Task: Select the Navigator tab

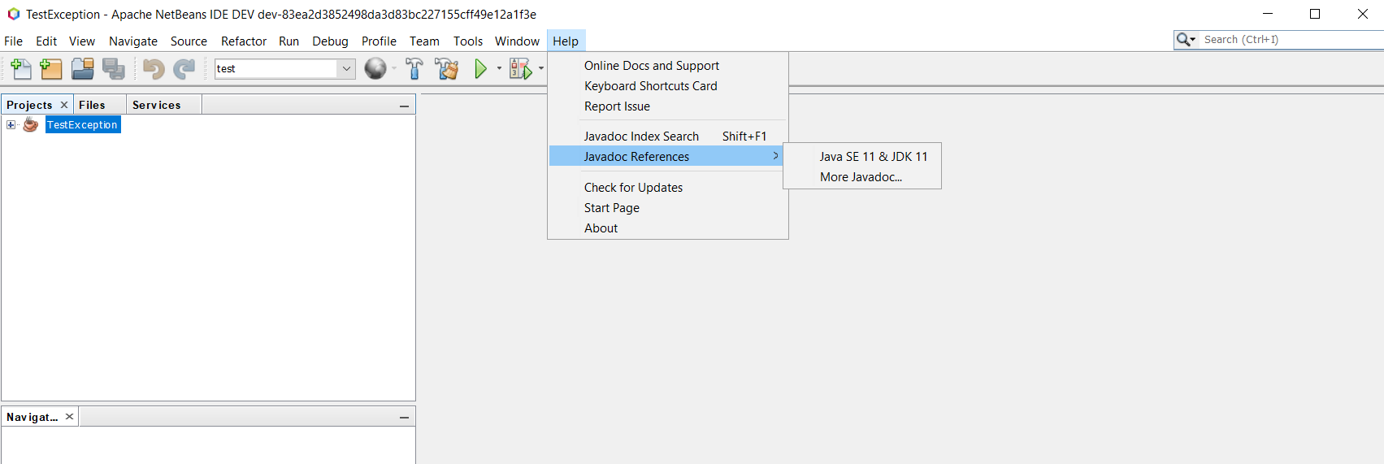Action: click(x=33, y=417)
